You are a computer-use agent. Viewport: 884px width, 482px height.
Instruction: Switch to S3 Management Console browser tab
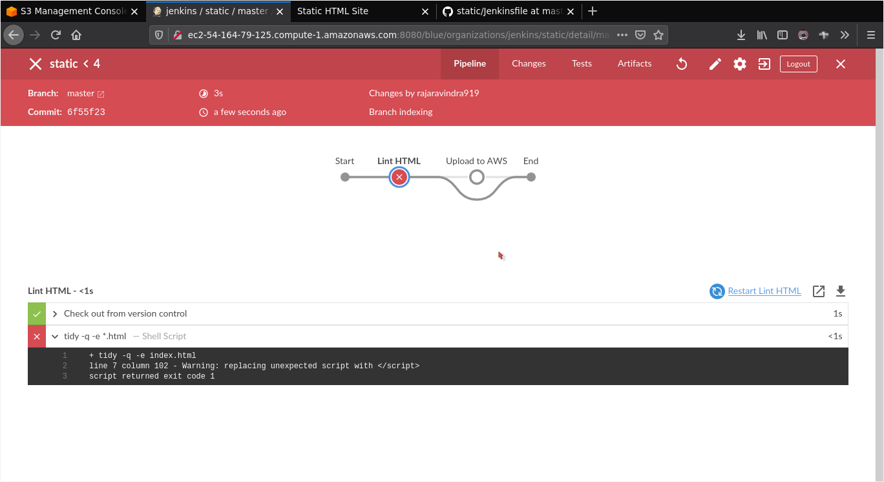point(71,11)
